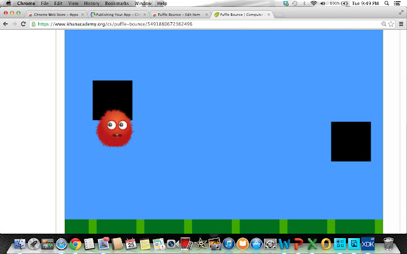Launch Safari from the dock
The image size is (407, 254).
62,244
